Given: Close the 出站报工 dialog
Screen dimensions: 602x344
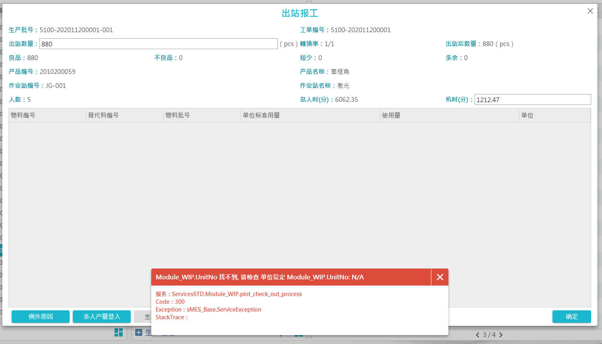Looking at the screenshot, I should (590, 11).
